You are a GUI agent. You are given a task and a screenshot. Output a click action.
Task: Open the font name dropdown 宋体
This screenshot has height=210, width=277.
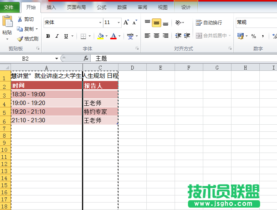[x=100, y=22]
